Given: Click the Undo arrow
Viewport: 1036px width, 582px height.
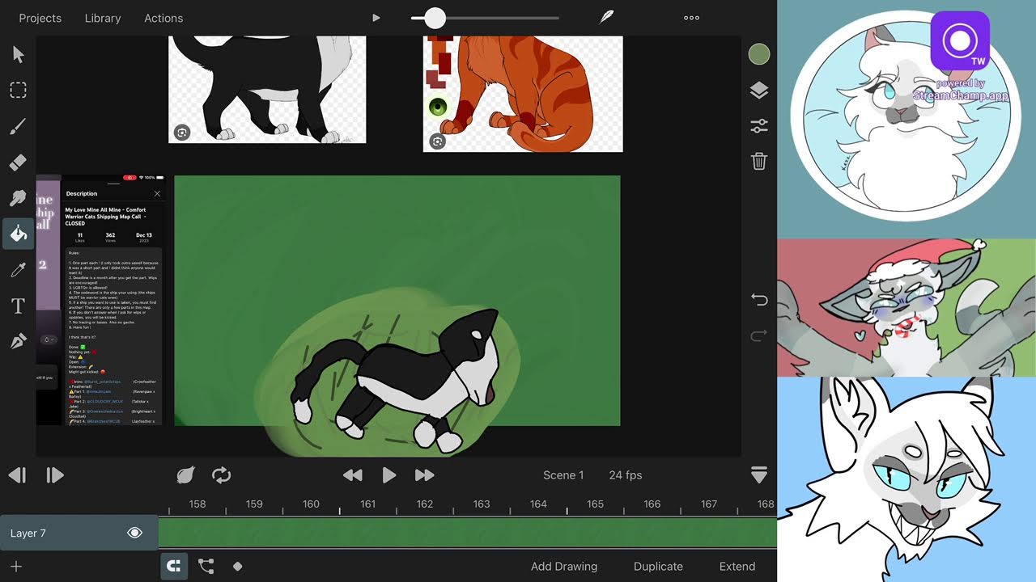Looking at the screenshot, I should click(758, 300).
